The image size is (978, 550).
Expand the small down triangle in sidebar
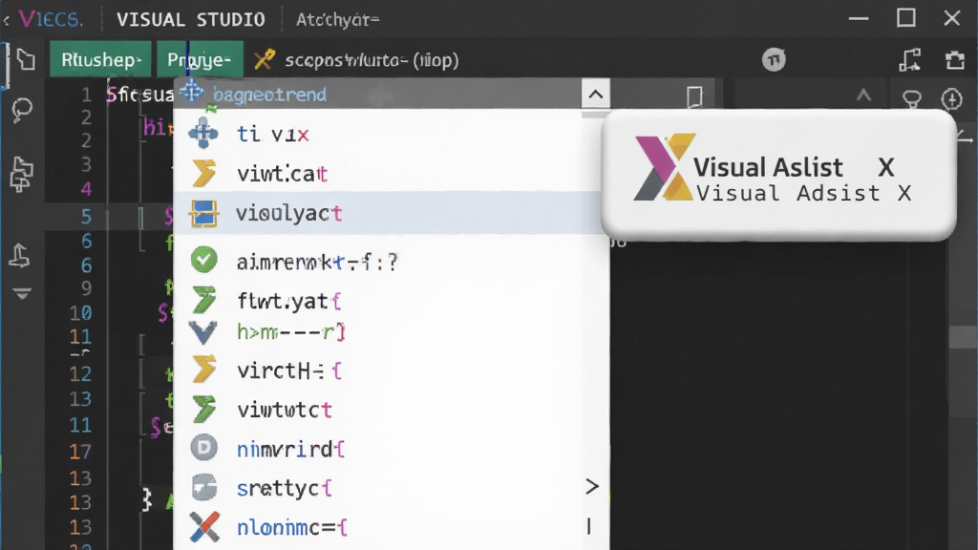pos(23,294)
